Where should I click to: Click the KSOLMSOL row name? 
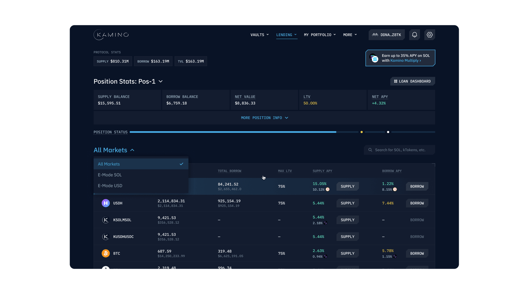point(122,220)
